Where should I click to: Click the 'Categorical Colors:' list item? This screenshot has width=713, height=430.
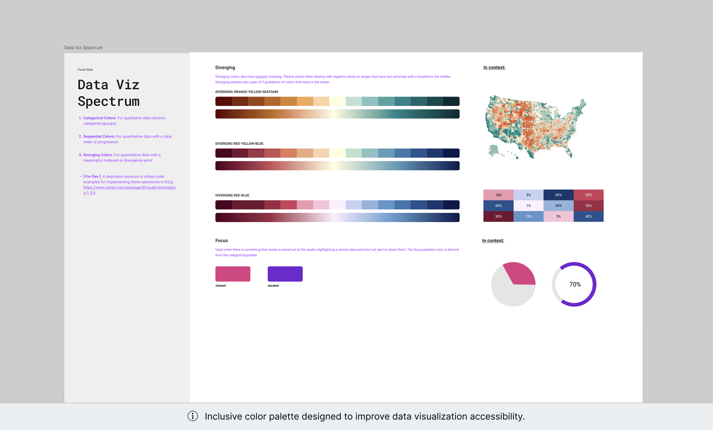point(124,121)
